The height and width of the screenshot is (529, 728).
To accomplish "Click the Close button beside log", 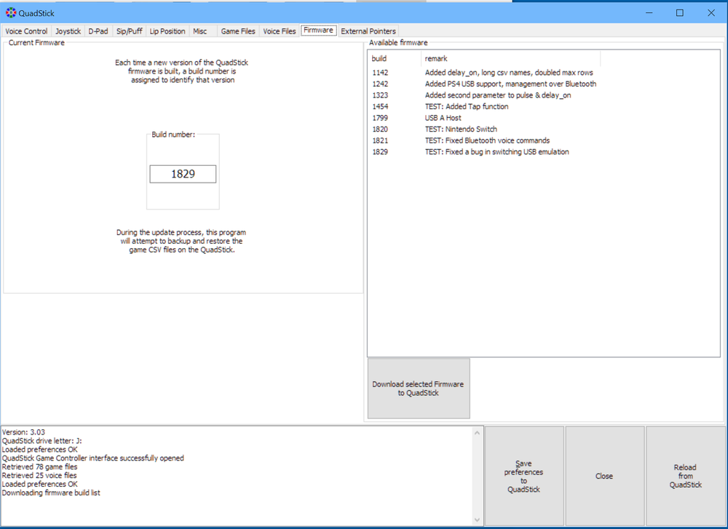I will pos(604,476).
